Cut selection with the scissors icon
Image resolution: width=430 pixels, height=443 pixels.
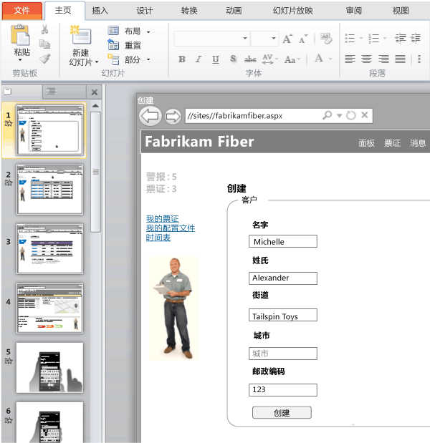tap(44, 29)
